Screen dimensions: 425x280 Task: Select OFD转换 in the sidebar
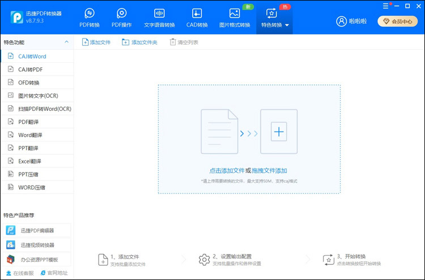click(37, 83)
